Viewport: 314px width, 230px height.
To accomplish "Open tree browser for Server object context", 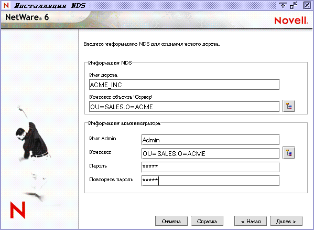I will pos(288,106).
